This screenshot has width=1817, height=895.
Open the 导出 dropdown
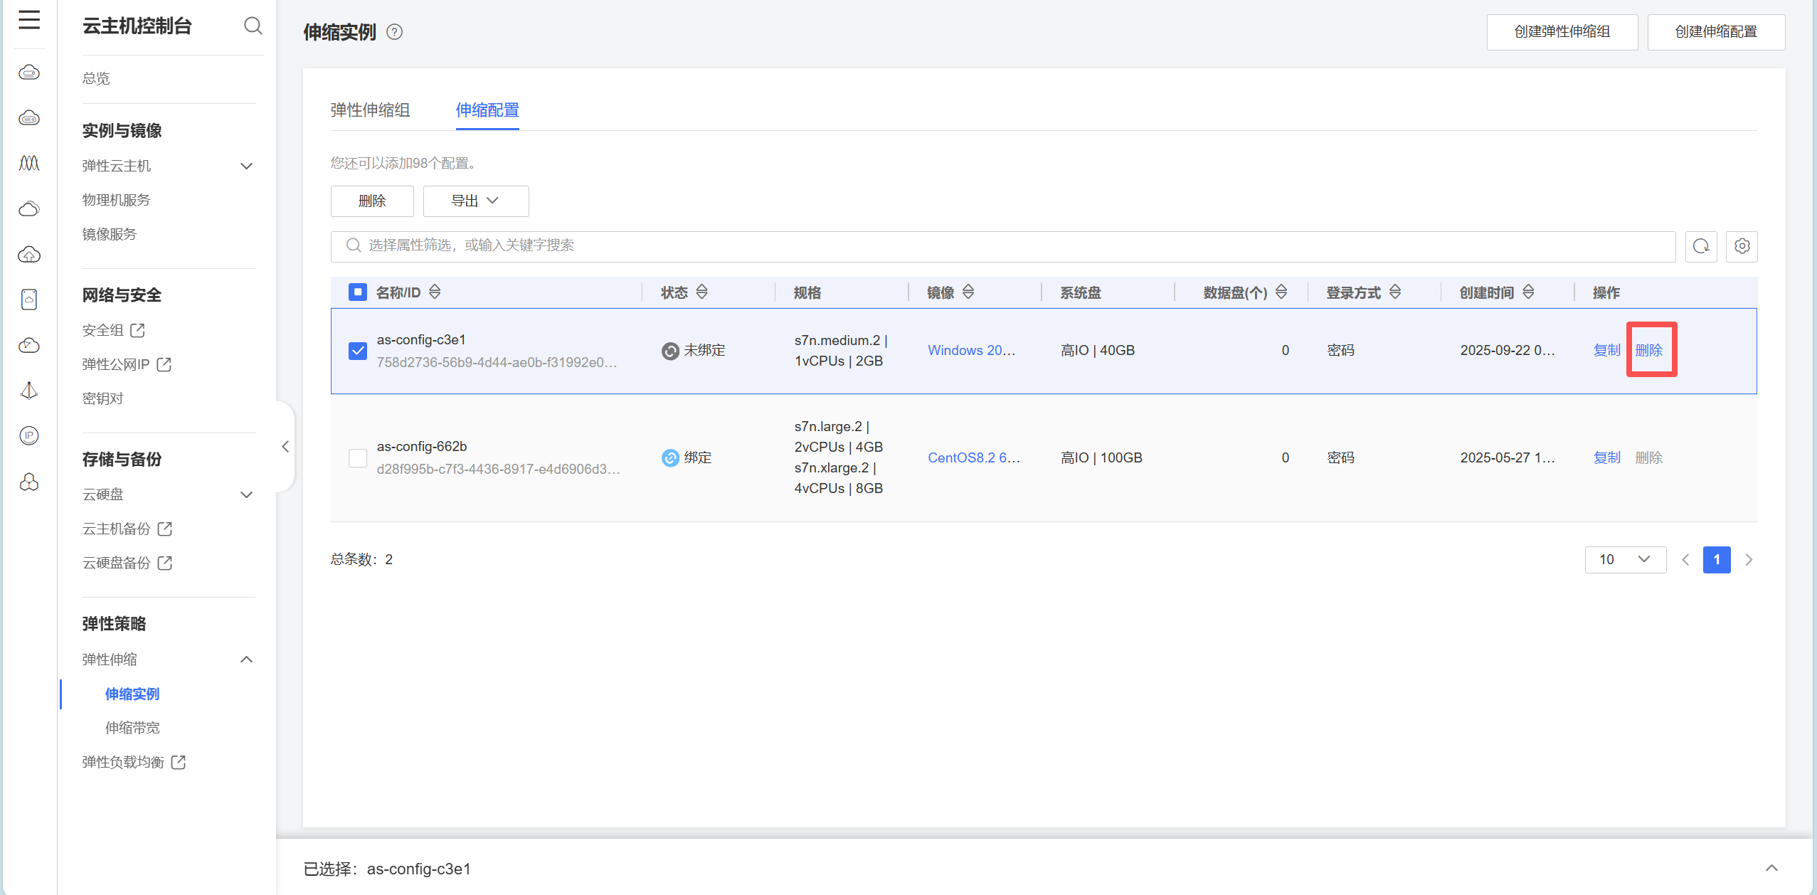click(475, 201)
